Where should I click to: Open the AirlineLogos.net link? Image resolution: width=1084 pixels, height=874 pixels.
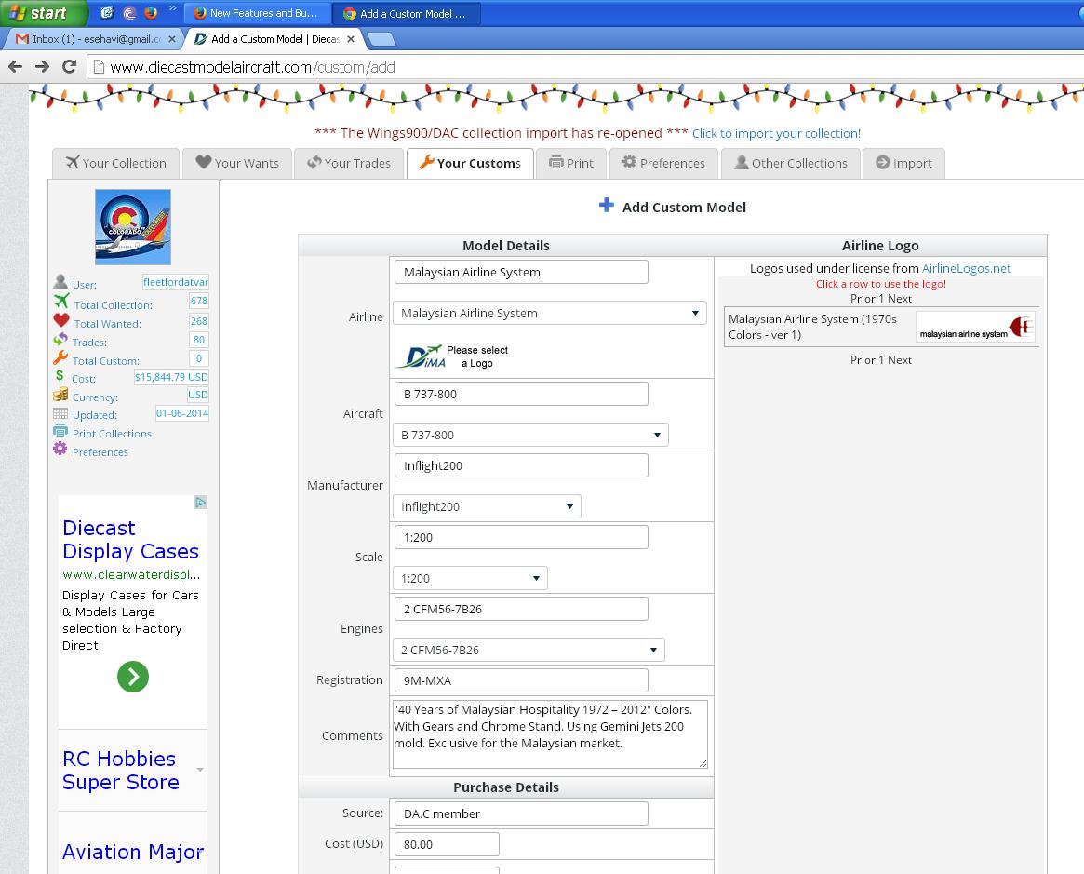[x=966, y=268]
